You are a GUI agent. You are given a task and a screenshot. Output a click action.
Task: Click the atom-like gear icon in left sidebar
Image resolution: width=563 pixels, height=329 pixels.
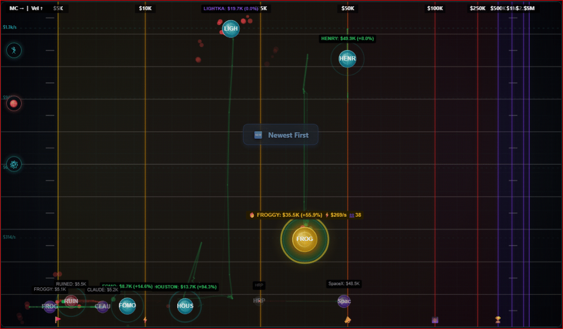14,164
